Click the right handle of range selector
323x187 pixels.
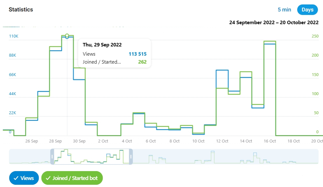130,156
